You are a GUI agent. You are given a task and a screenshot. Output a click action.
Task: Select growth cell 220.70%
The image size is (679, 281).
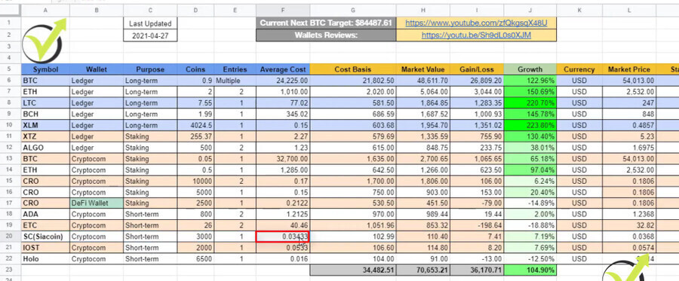tap(530, 103)
